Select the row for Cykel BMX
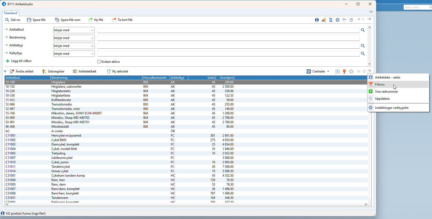 59,140
